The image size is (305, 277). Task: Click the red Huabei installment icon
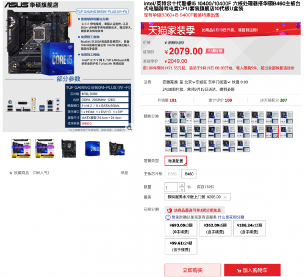click(170, 210)
